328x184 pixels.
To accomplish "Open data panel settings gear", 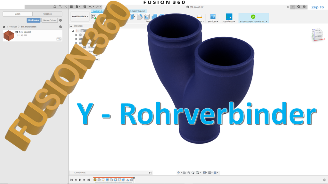I will [x=61, y=20].
